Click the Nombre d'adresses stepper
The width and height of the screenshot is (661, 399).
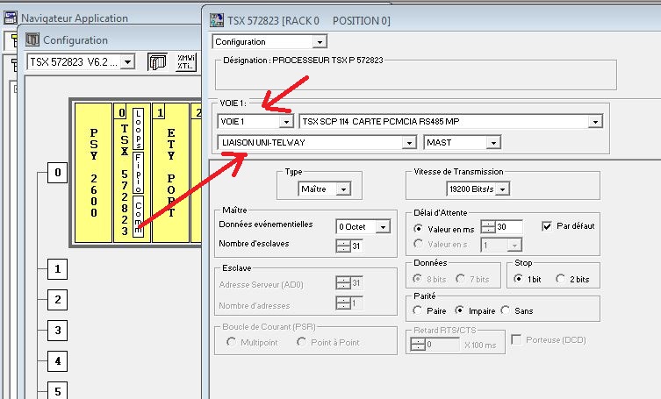(x=343, y=303)
